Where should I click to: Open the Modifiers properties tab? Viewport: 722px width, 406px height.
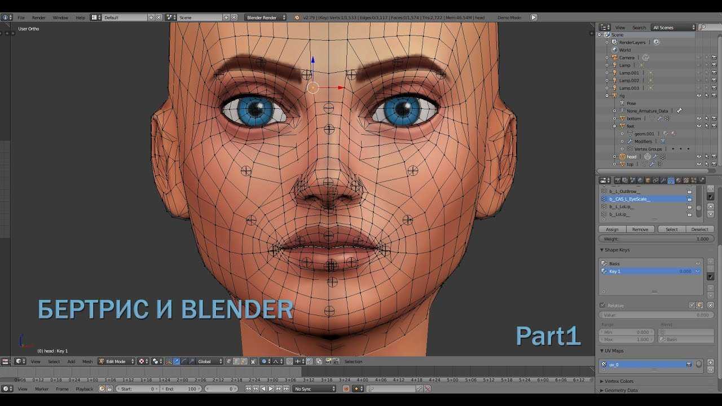(x=663, y=180)
